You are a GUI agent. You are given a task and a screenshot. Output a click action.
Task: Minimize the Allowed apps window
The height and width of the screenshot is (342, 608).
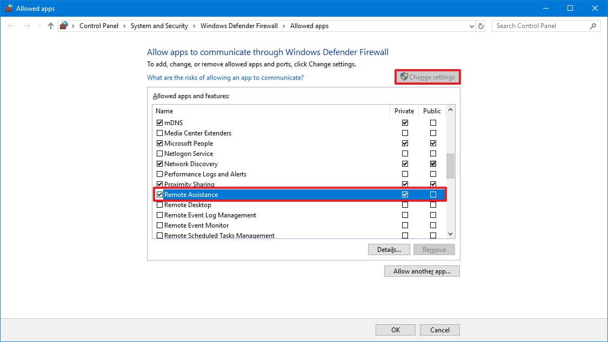545,8
